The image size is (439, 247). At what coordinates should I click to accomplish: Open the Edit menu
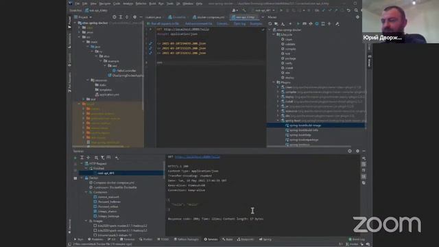point(84,3)
